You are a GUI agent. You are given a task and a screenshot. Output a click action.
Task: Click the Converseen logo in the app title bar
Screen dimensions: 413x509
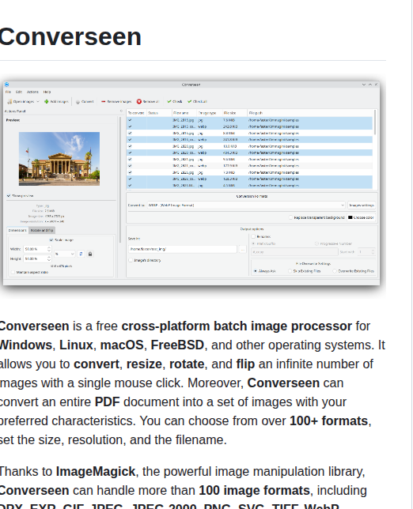6,85
